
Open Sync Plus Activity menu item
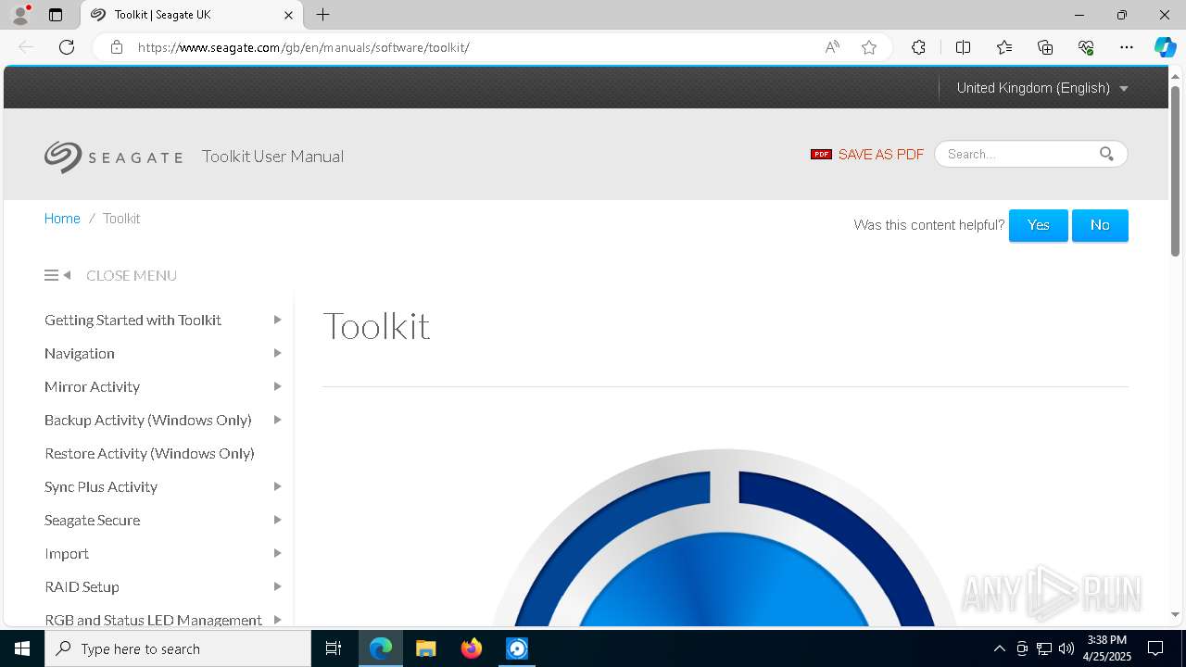point(101,486)
